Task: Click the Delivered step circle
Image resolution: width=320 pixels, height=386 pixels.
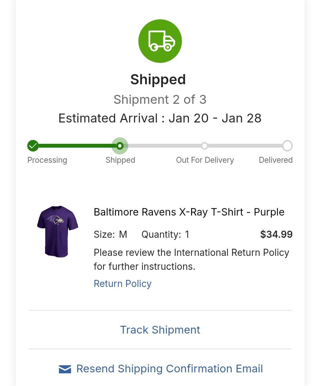Action: coord(287,146)
